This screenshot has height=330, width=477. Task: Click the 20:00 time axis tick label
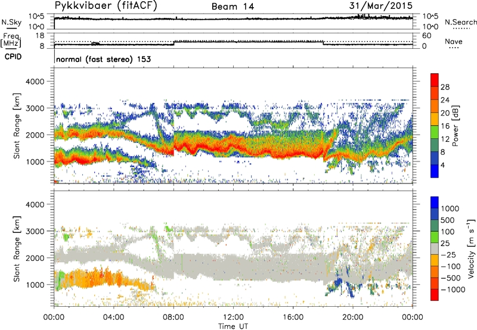pyautogui.click(x=353, y=317)
